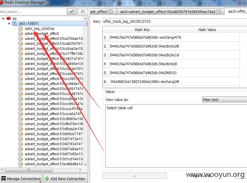This screenshot has height=183, width=247.
Task: Confirm key search with green checkmark button
Action: click(x=72, y=11)
